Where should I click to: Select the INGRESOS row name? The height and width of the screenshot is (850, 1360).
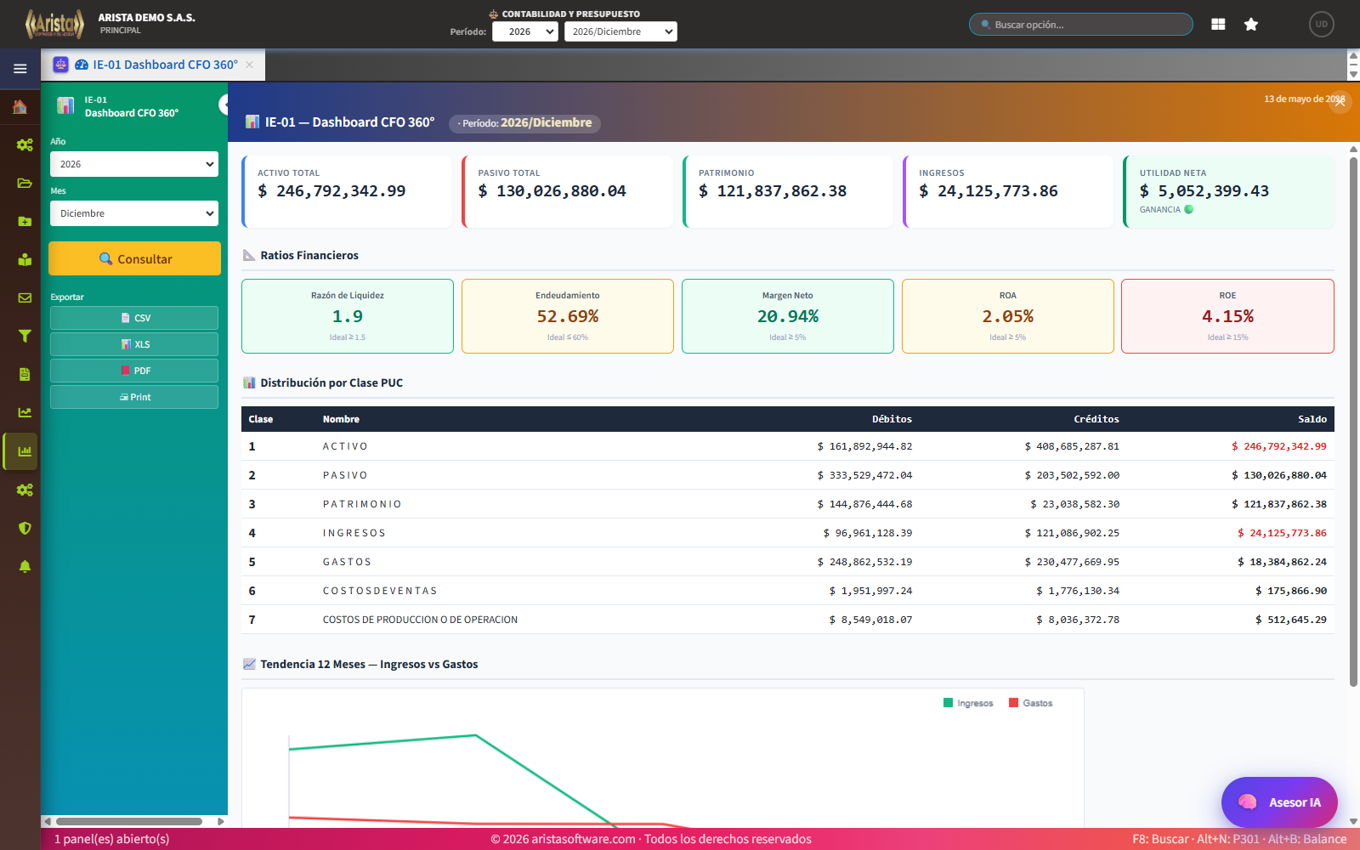click(x=354, y=533)
